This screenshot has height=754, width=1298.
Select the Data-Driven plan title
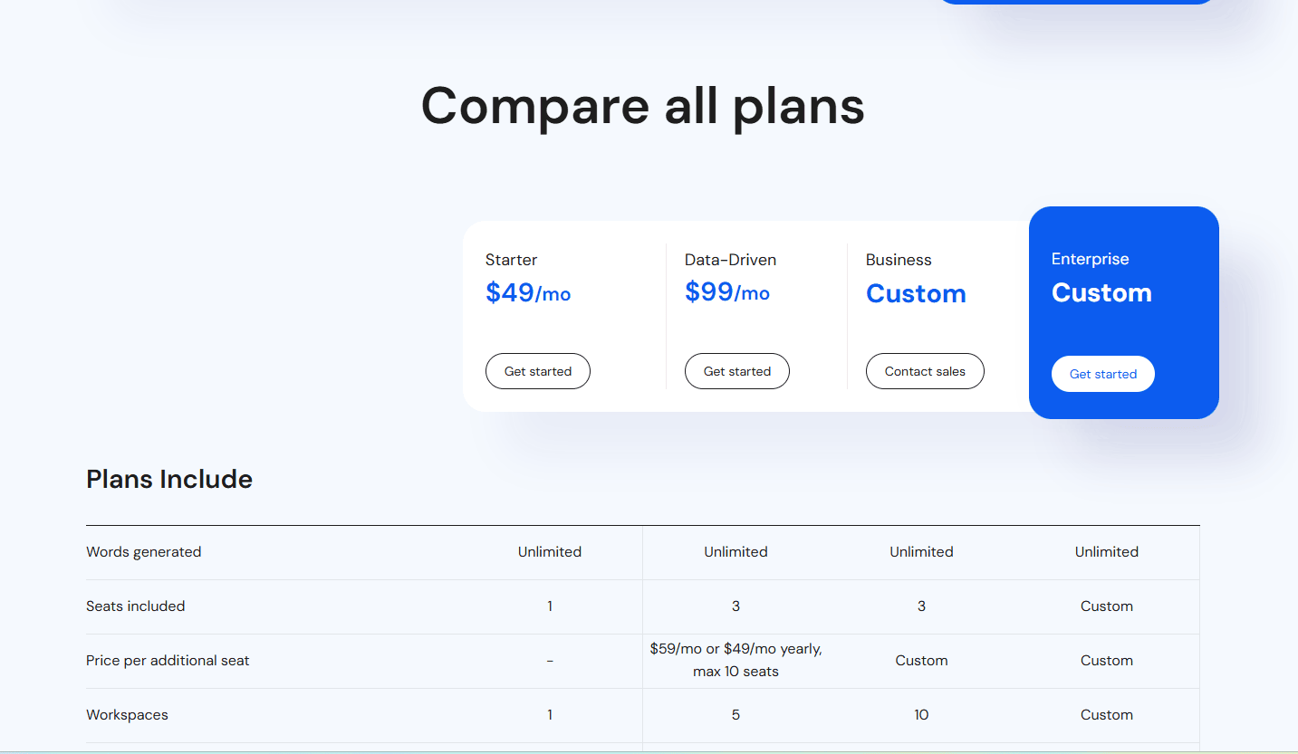point(730,260)
